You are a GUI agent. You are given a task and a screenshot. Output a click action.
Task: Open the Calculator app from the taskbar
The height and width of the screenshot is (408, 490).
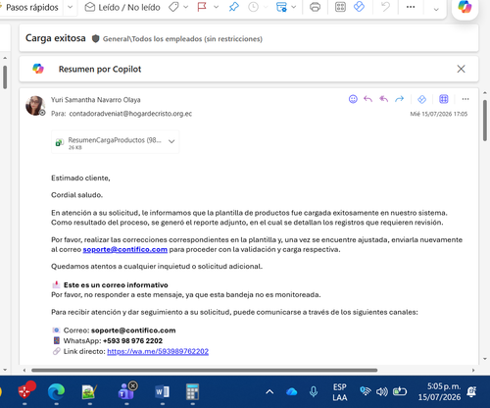click(192, 391)
